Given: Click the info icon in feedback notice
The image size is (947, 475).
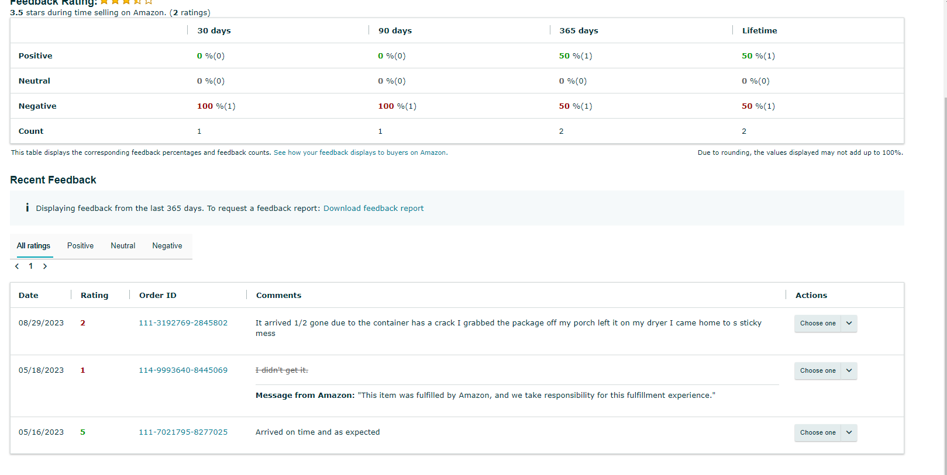Looking at the screenshot, I should click(27, 208).
